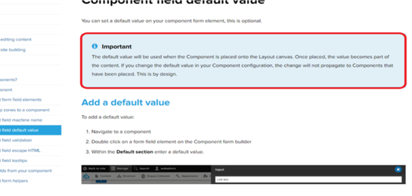Click the 'To add a default value:' line

[108, 117]
